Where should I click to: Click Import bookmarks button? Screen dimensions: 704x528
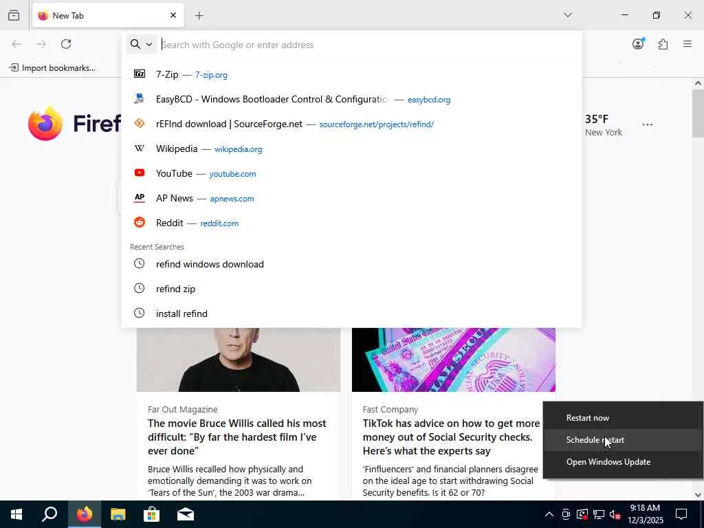[52, 68]
